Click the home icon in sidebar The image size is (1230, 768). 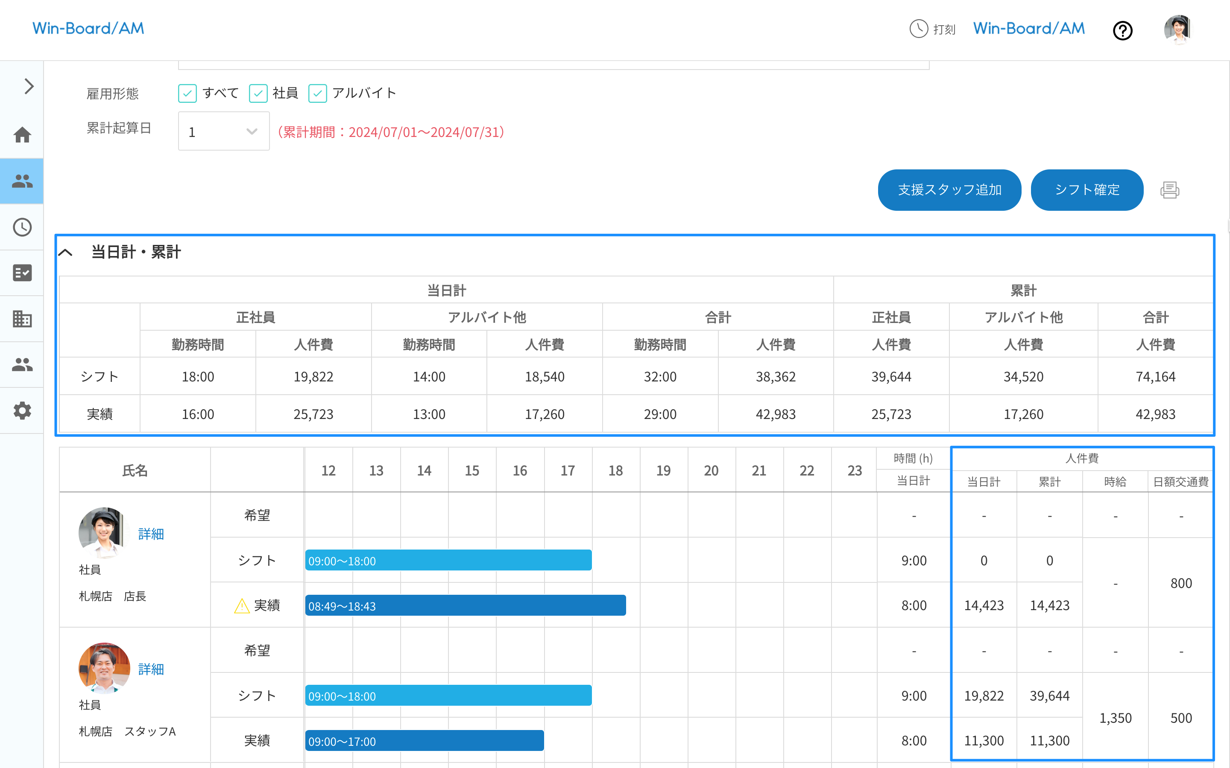pyautogui.click(x=22, y=135)
